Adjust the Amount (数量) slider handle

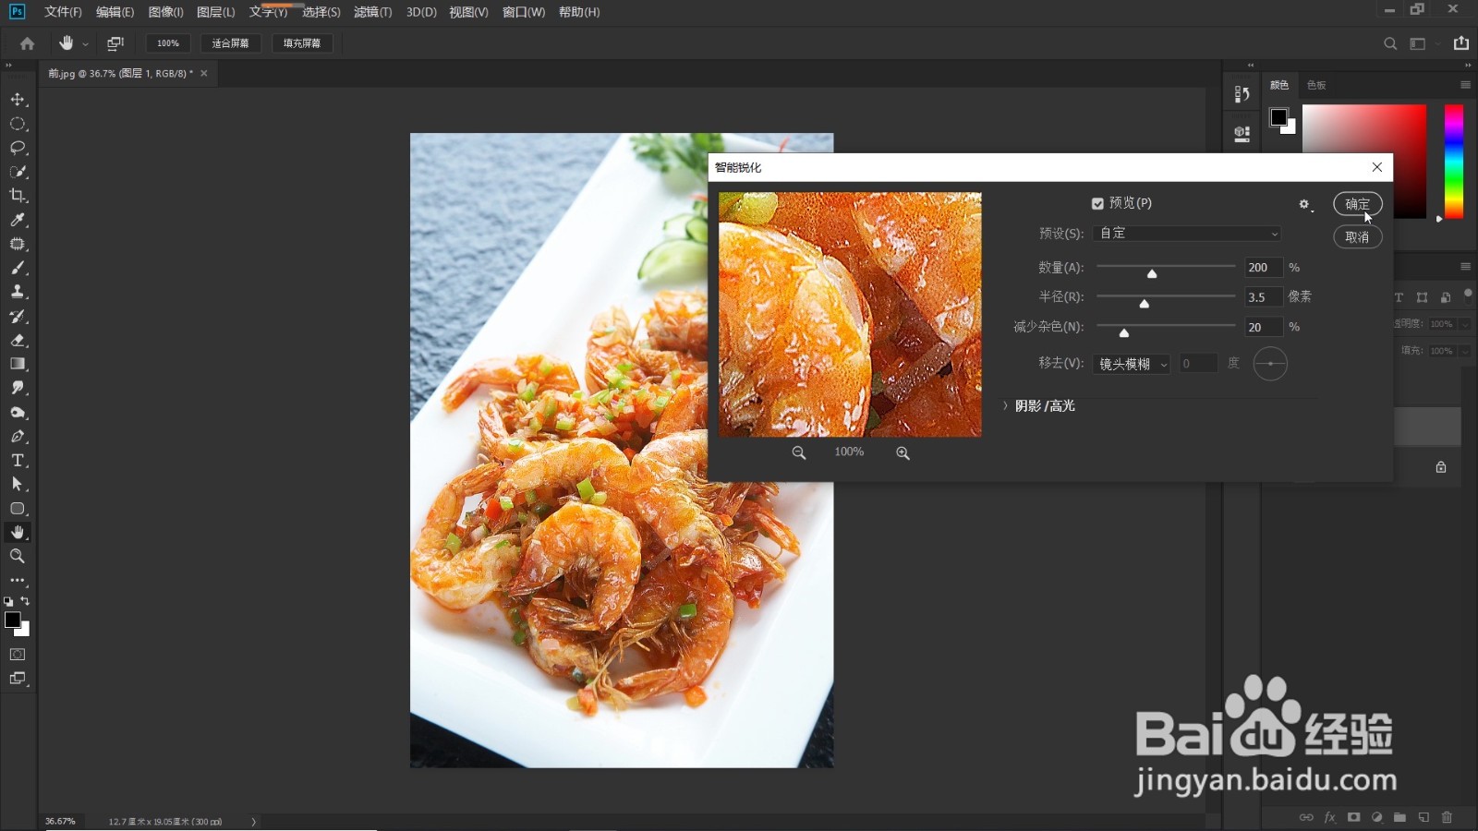[1152, 273]
